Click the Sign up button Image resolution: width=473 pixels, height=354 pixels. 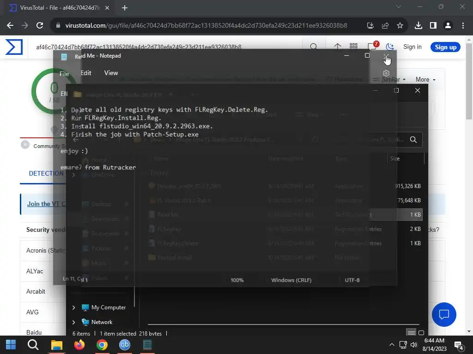tap(445, 47)
